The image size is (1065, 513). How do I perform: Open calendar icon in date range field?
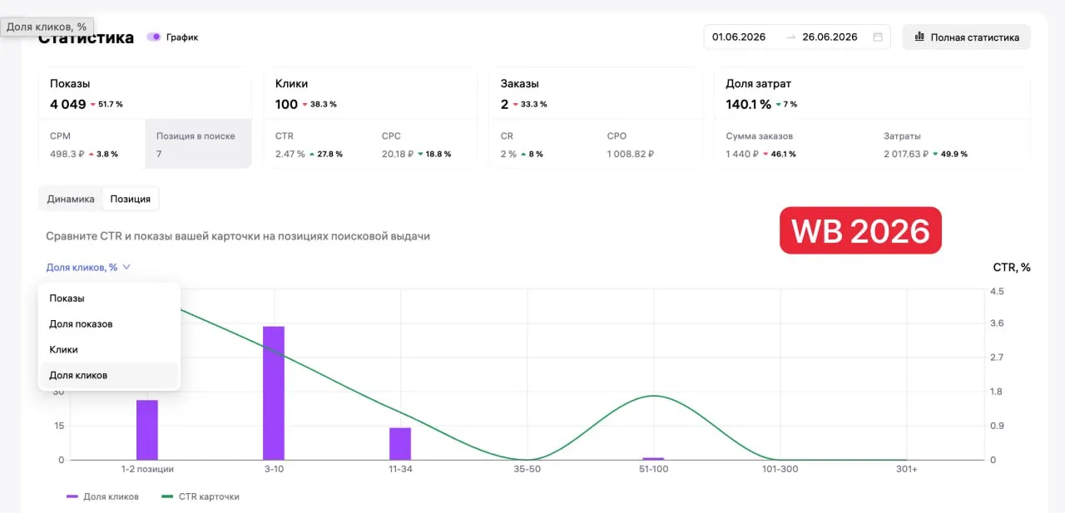pos(878,37)
